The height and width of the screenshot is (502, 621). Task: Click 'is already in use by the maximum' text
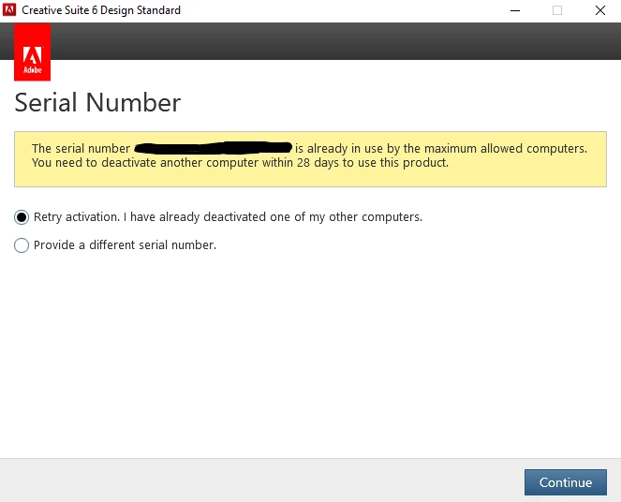coord(388,149)
